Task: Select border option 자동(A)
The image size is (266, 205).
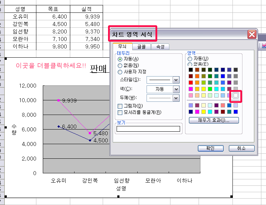Action: (128, 59)
